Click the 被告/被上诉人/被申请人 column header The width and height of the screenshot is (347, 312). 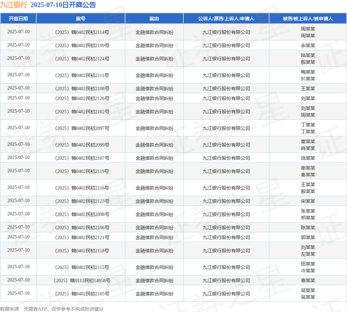[x=308, y=19]
